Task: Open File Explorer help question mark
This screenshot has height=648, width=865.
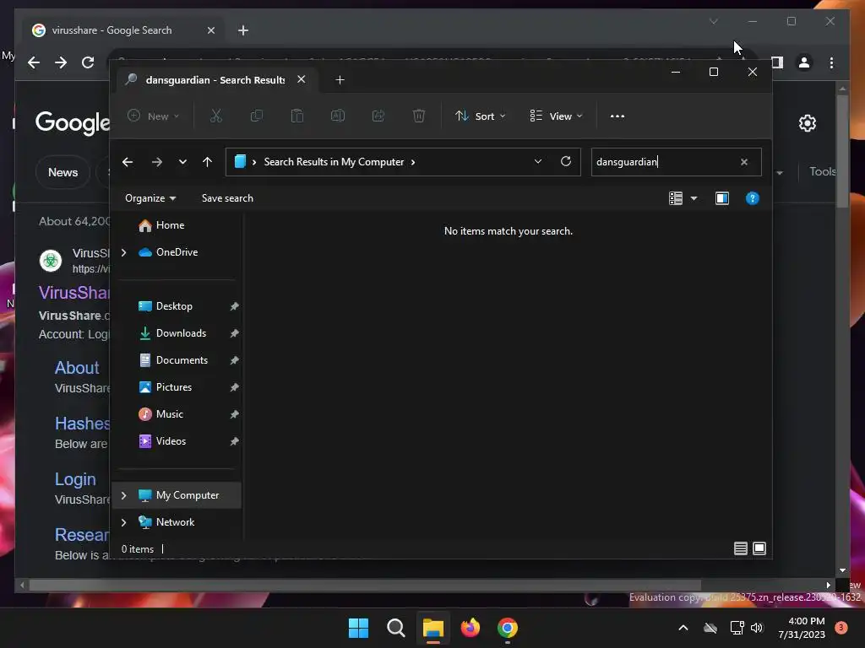Action: [x=753, y=198]
